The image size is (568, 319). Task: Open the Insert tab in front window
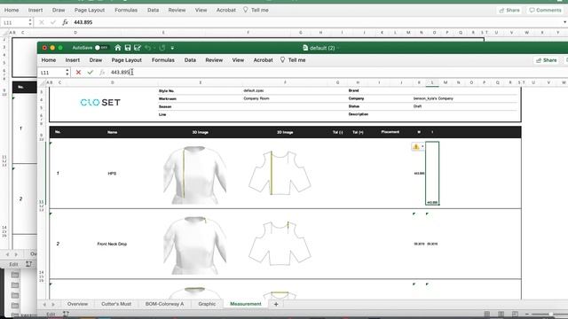[x=73, y=60]
